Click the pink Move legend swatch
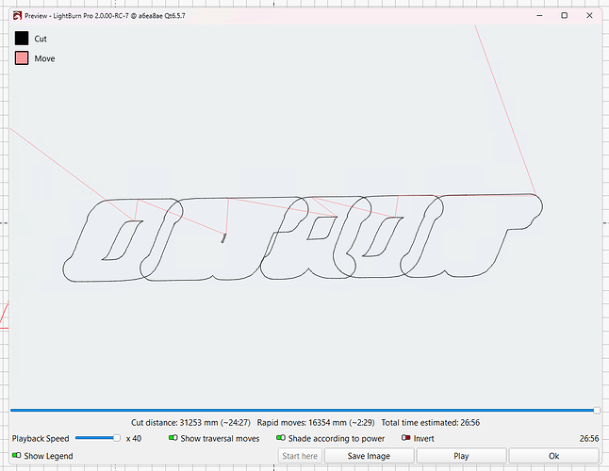Viewport: 609px width, 471px height. click(22, 58)
